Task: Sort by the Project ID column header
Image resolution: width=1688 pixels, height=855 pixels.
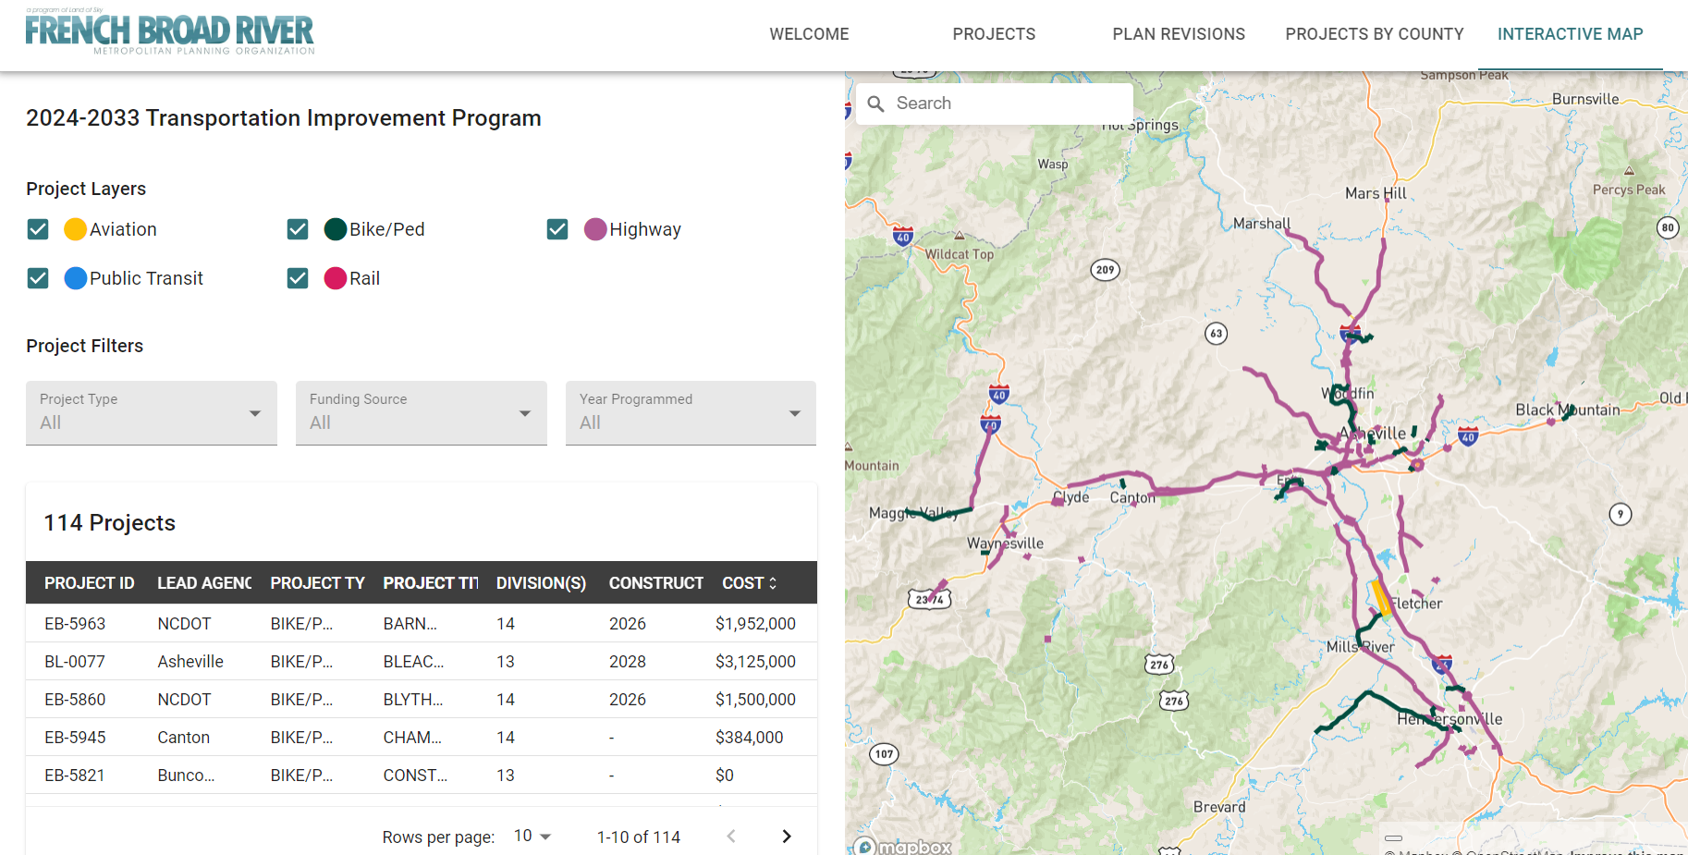Action: click(90, 583)
